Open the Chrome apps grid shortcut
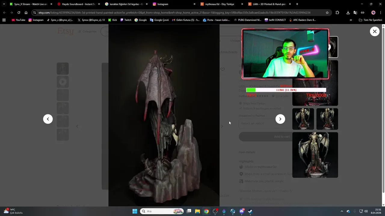The image size is (385, 216). [x=4, y=20]
